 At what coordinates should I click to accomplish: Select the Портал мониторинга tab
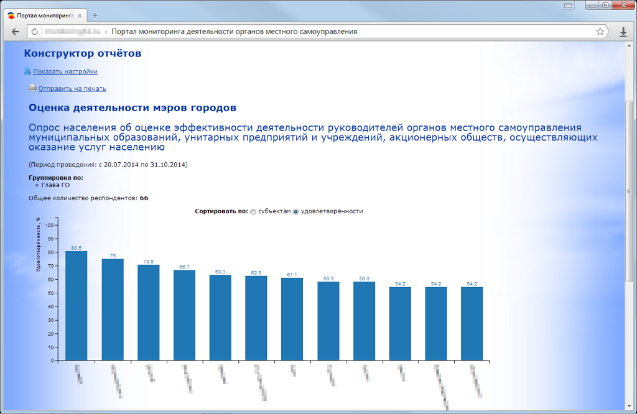click(45, 16)
